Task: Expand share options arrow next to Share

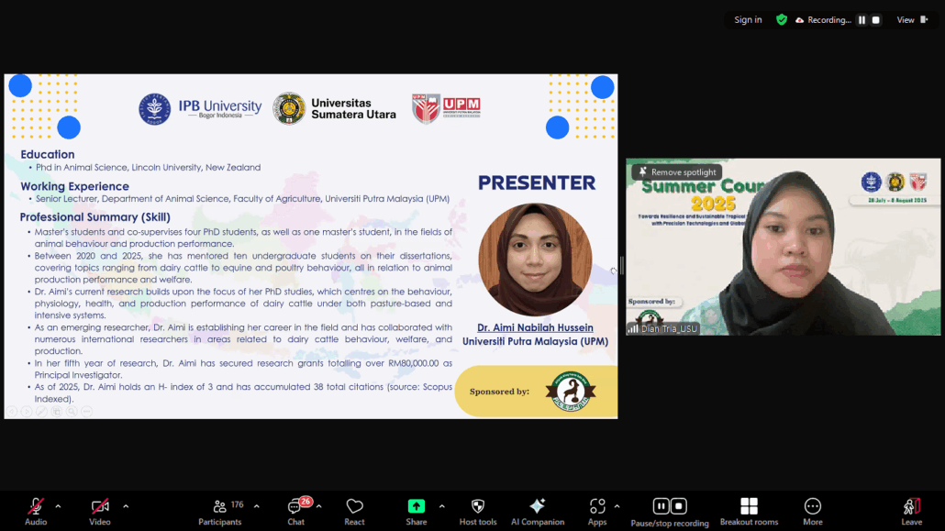Action: pos(441,506)
